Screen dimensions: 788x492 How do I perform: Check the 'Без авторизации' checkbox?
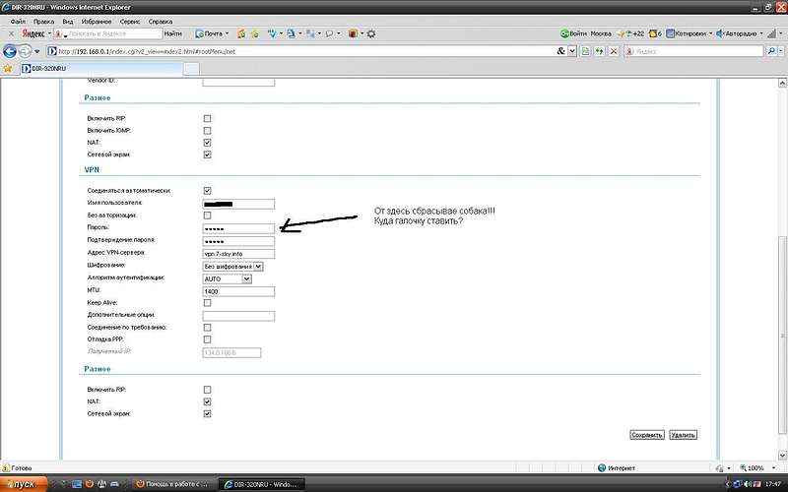click(207, 215)
